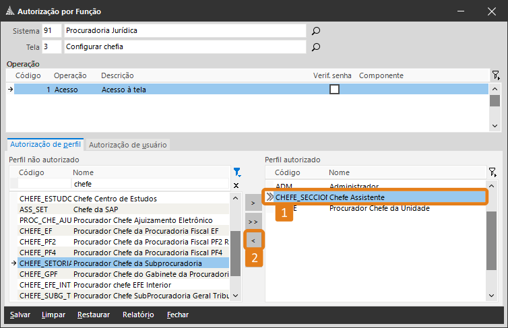Viewport: 508px width, 328px height.
Task: Click the search magnifier beside Tela field
Action: coord(315,47)
